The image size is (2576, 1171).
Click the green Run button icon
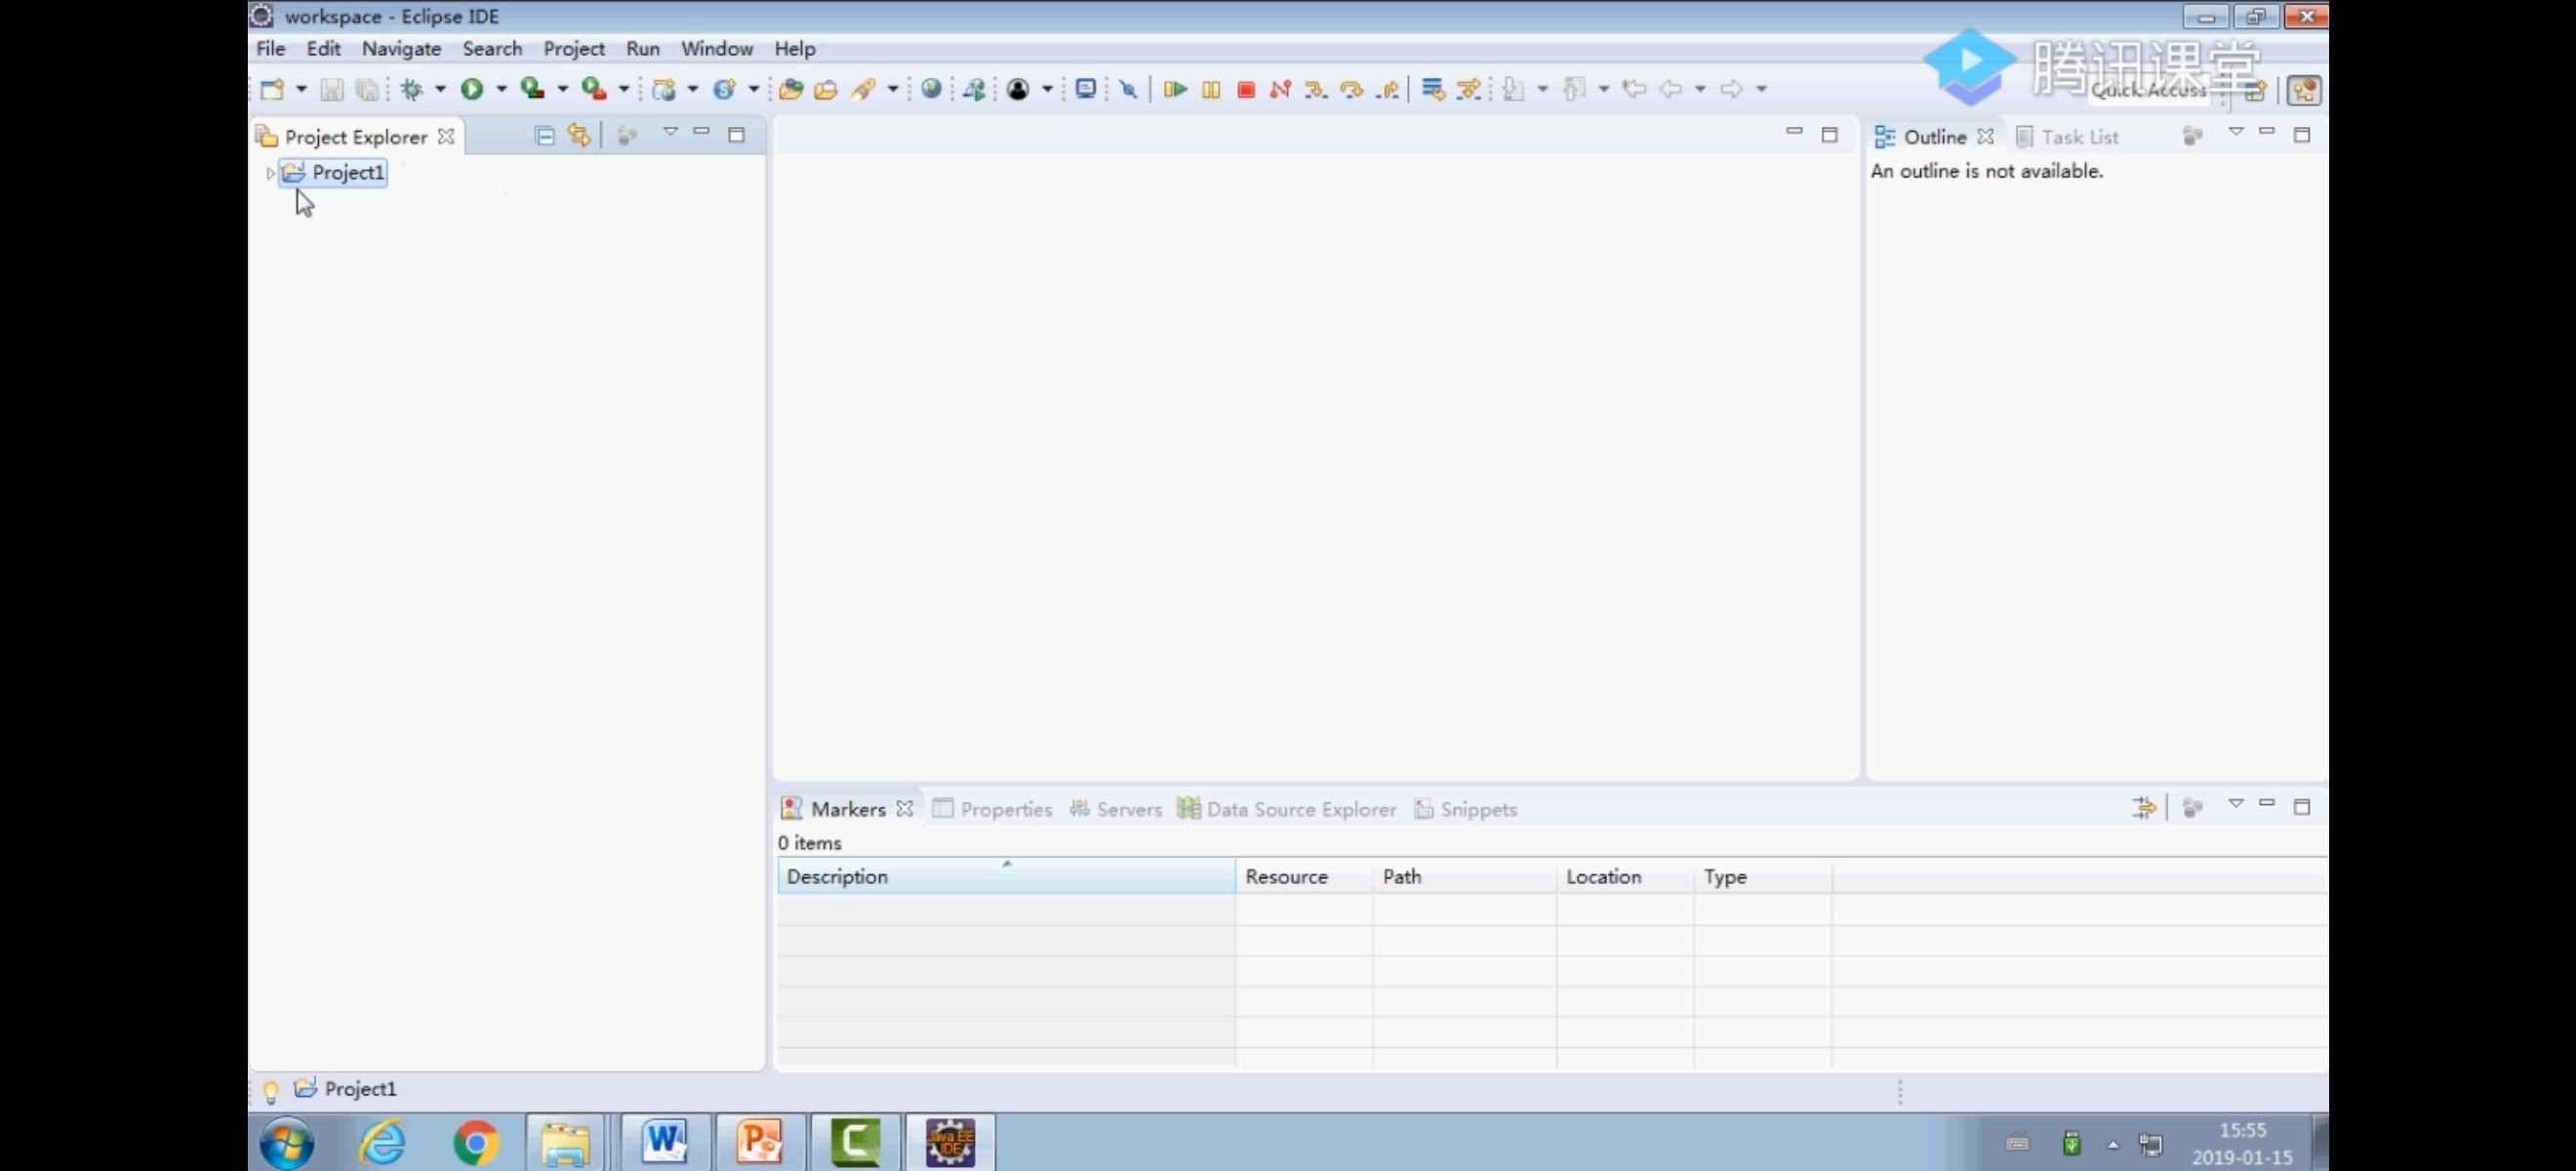pyautogui.click(x=472, y=89)
